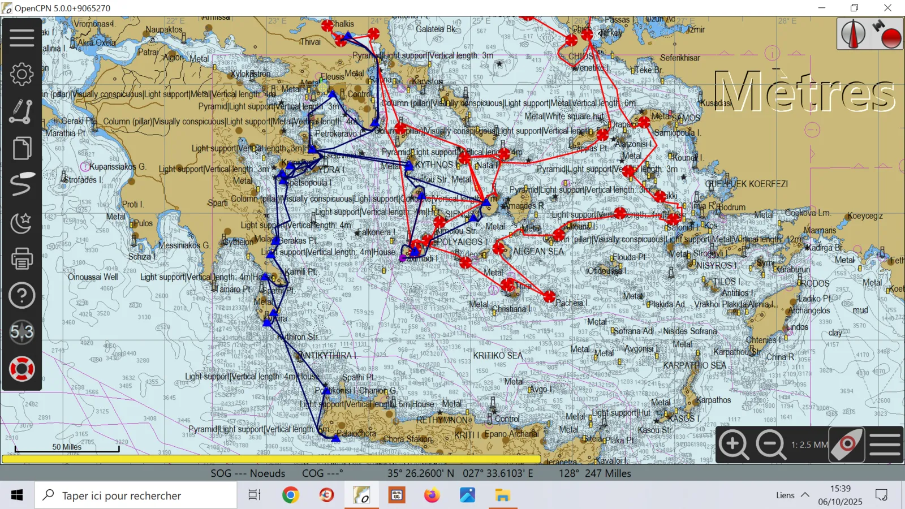Toggle the night color scheme moon icon
This screenshot has width=905, height=509.
pyautogui.click(x=21, y=222)
